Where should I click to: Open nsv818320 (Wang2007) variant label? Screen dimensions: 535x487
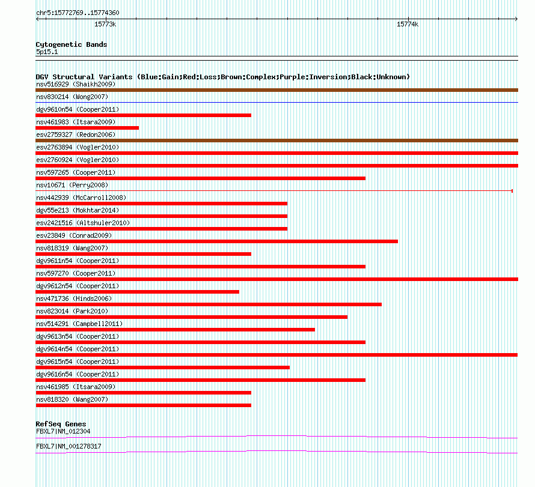(72, 399)
